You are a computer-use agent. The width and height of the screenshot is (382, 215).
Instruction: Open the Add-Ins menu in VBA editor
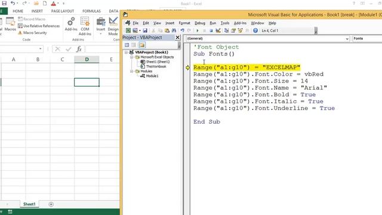click(240, 23)
